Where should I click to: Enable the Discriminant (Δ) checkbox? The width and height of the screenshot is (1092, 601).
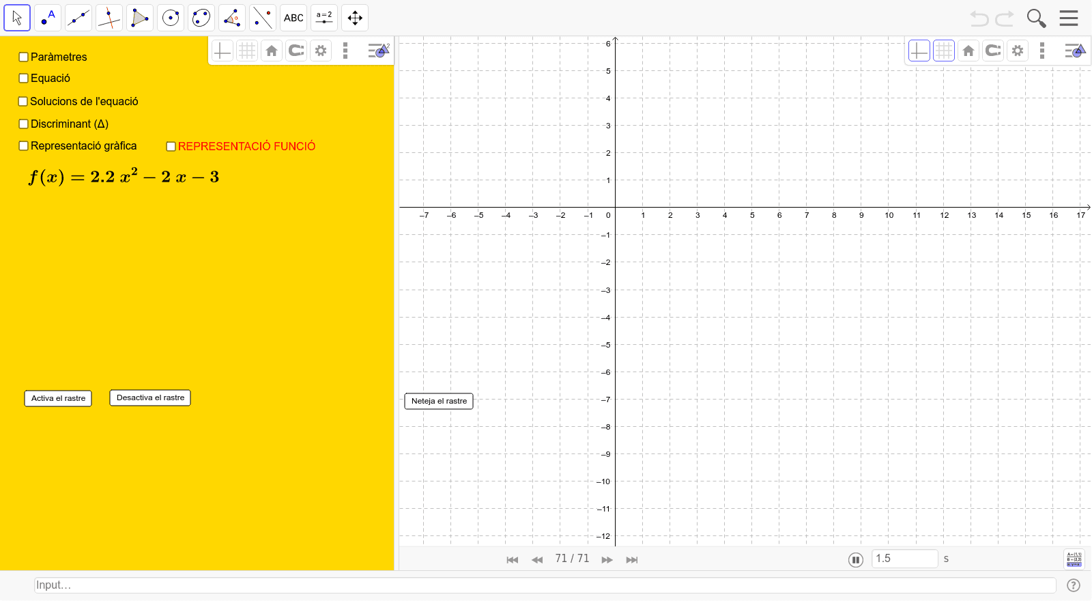pyautogui.click(x=23, y=124)
